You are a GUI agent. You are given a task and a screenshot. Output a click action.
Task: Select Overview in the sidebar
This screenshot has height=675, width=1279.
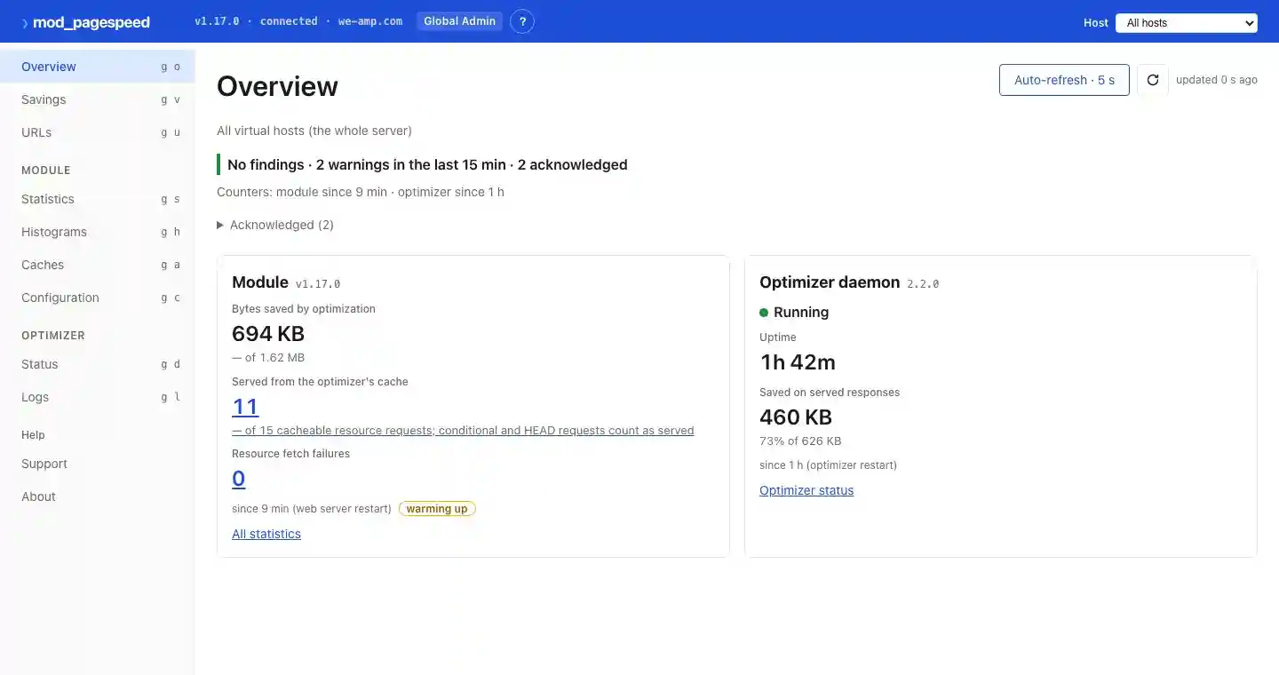(98, 67)
